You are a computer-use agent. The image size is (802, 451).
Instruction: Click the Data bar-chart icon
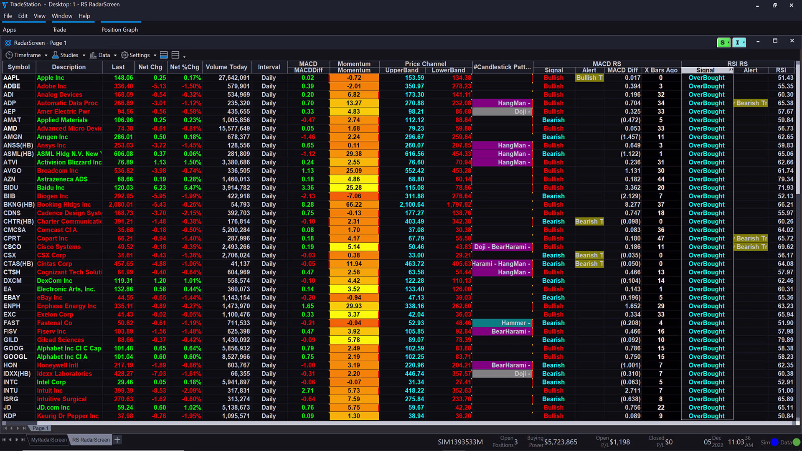(93, 55)
